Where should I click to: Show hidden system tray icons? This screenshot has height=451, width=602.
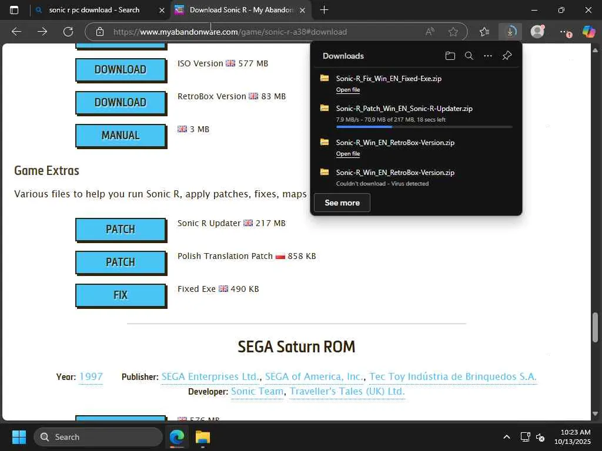coord(506,437)
